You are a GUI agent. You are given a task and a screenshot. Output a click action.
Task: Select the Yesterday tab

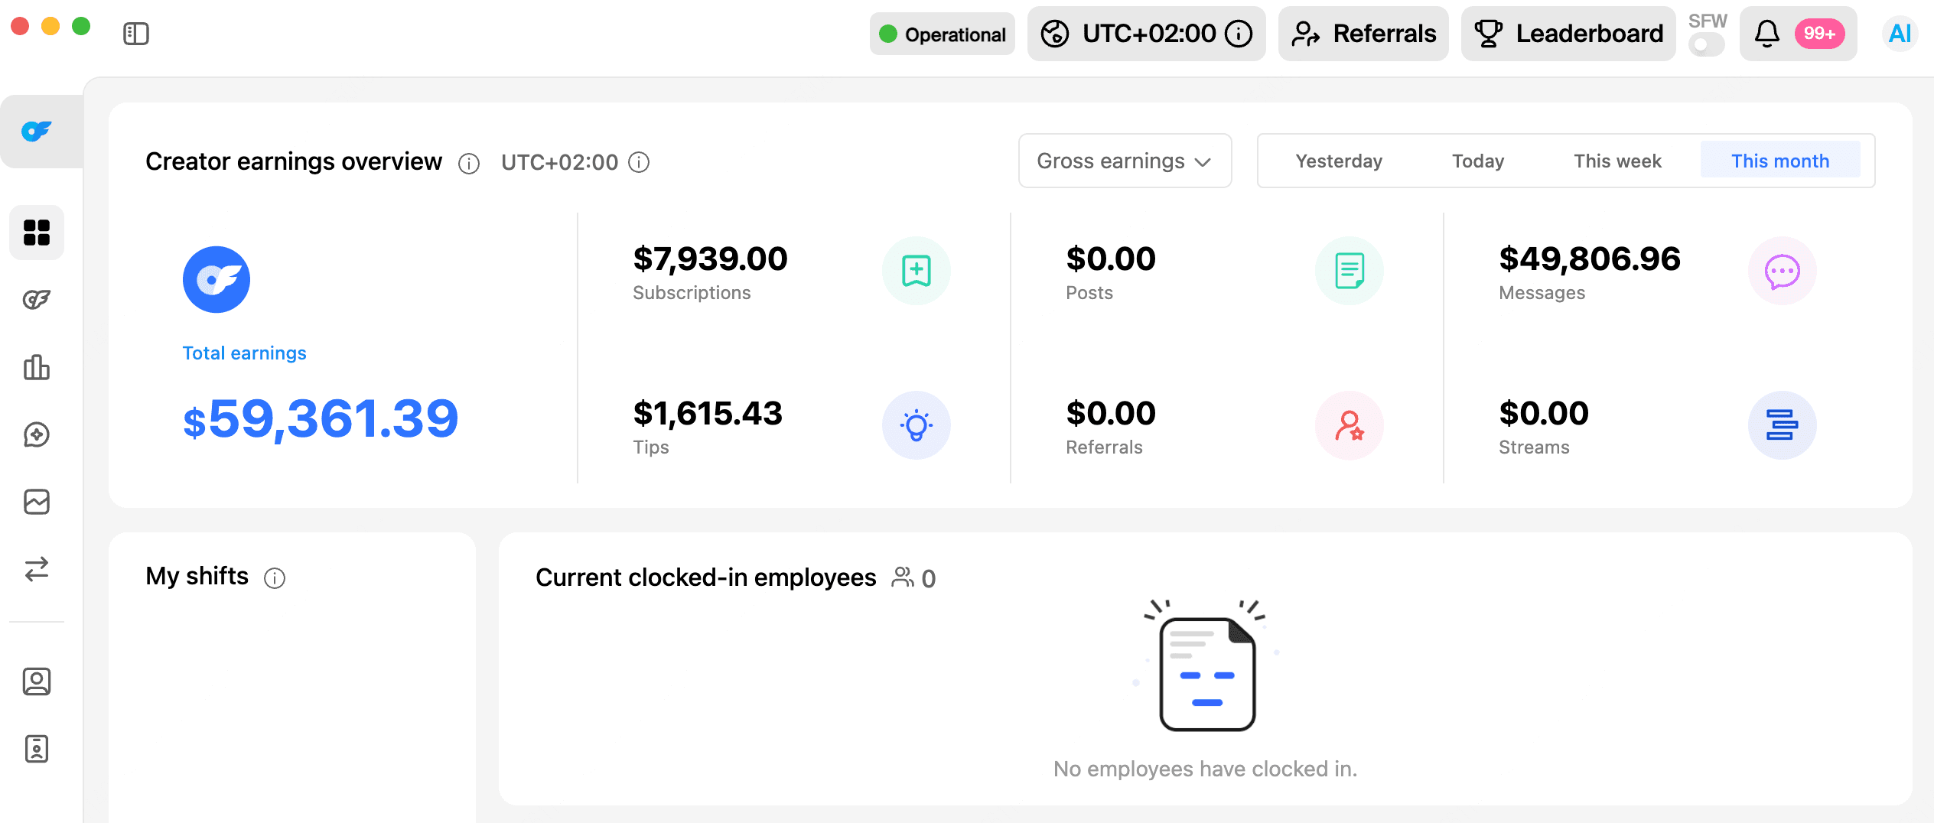point(1339,161)
